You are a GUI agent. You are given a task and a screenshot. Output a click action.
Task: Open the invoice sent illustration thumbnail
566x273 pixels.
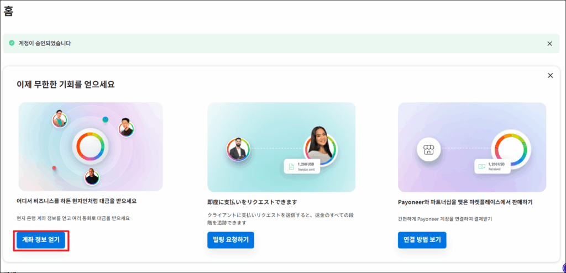[281, 147]
